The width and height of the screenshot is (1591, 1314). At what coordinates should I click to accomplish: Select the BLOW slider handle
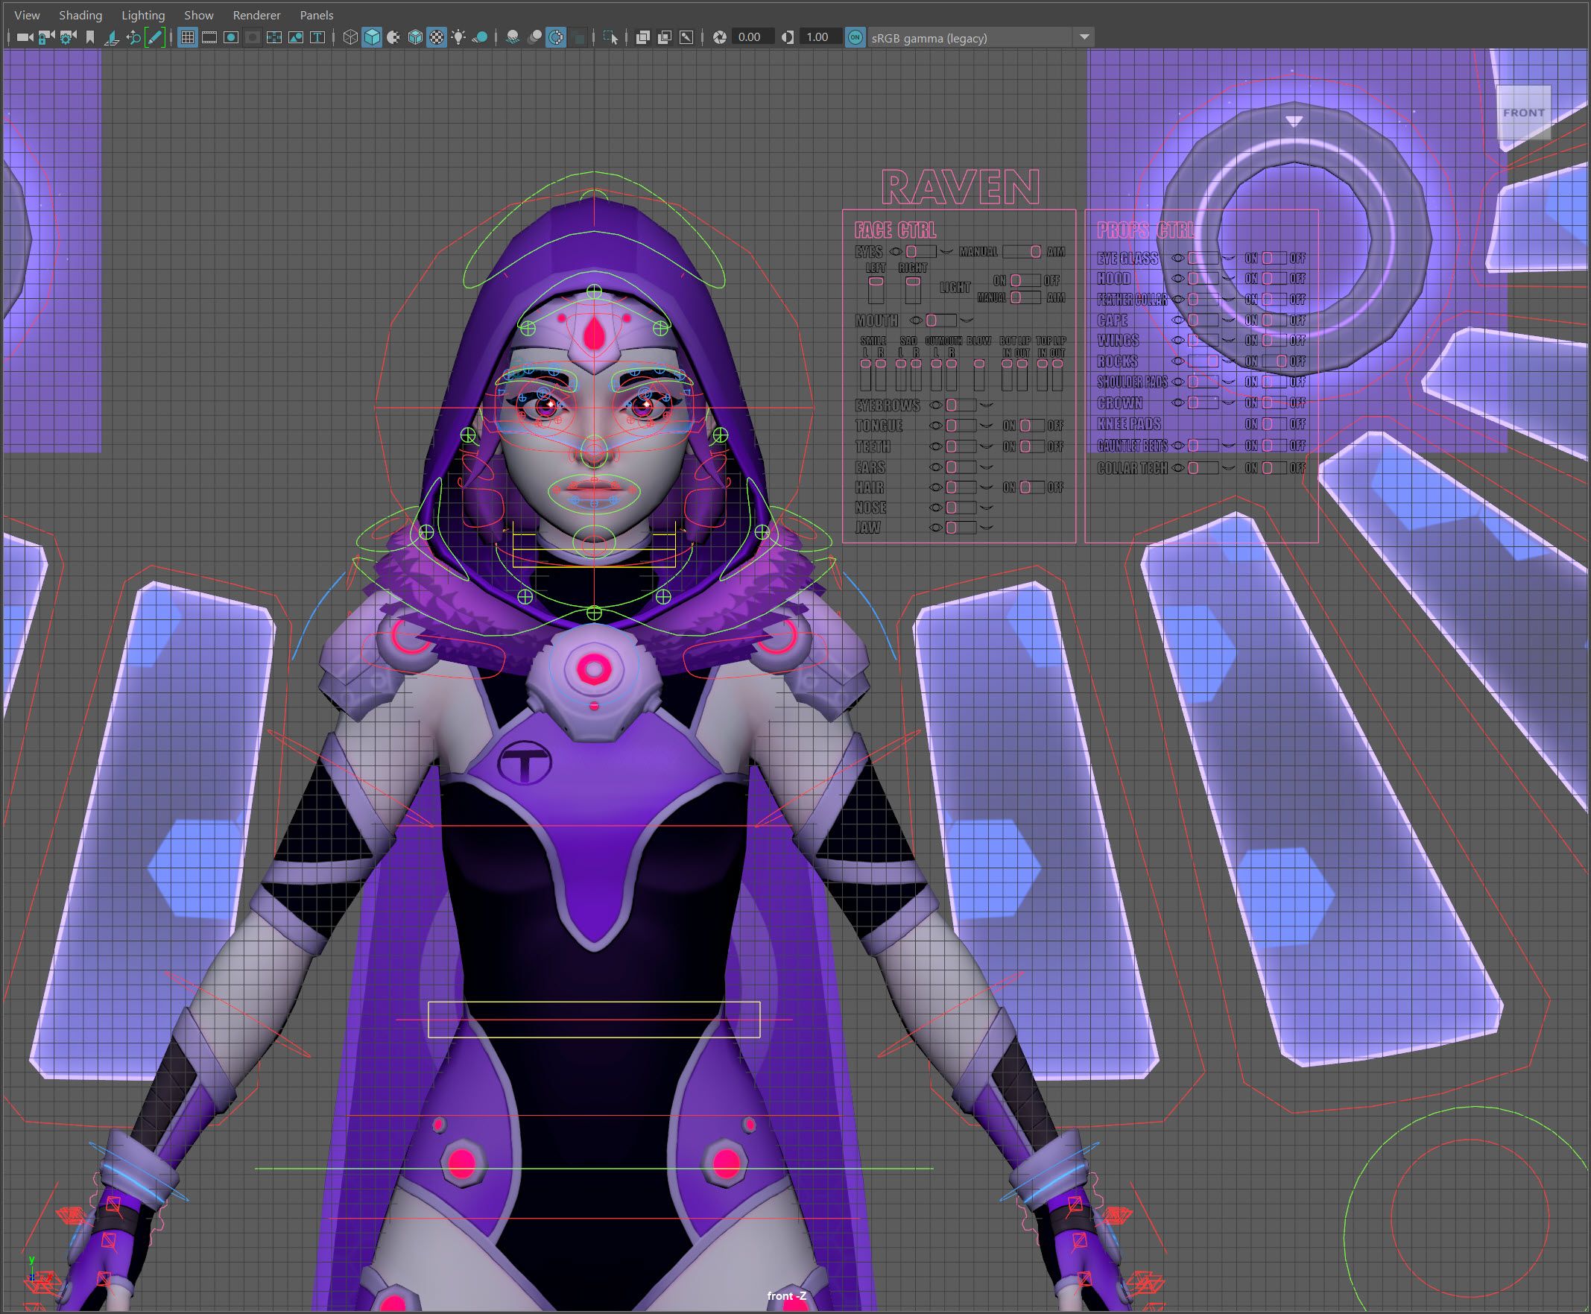[x=978, y=364]
